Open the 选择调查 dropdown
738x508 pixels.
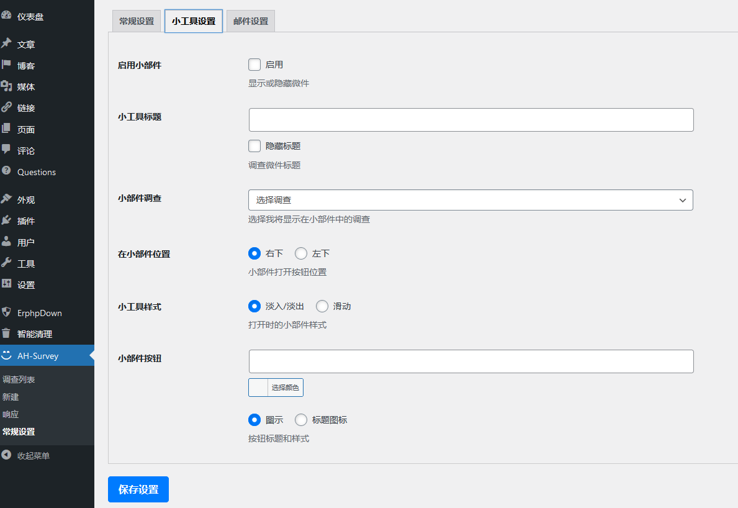point(470,200)
